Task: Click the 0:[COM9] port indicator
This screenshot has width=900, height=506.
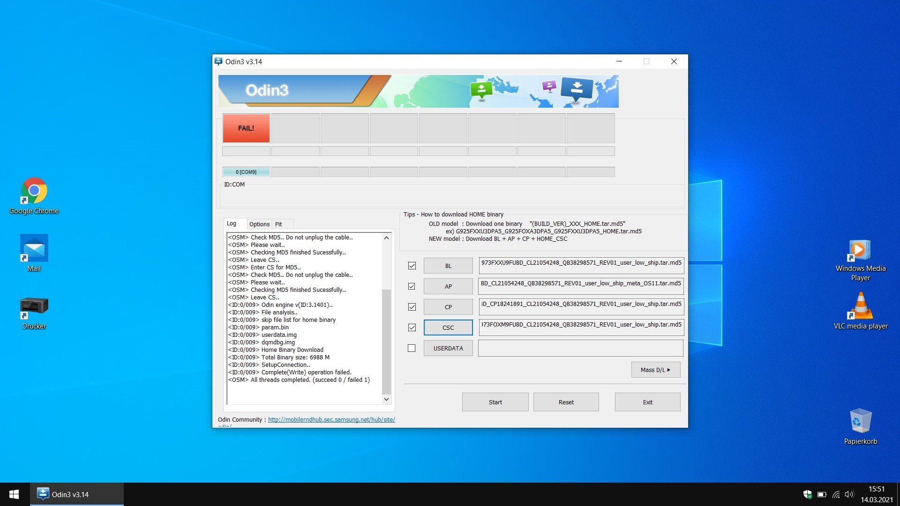Action: pyautogui.click(x=246, y=172)
